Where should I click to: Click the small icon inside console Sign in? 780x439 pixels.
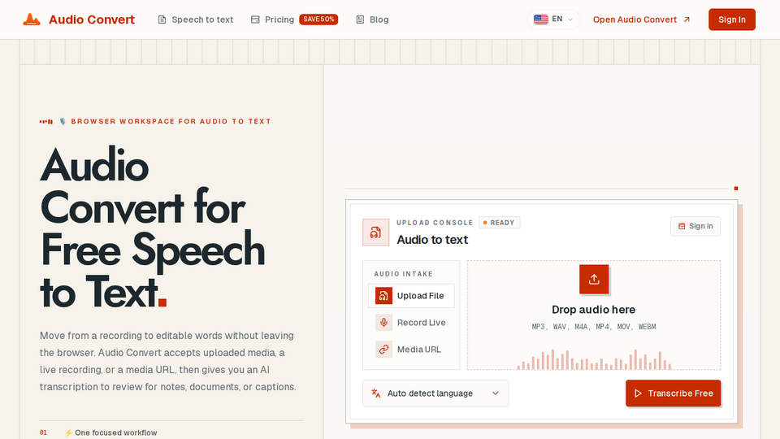click(x=682, y=226)
